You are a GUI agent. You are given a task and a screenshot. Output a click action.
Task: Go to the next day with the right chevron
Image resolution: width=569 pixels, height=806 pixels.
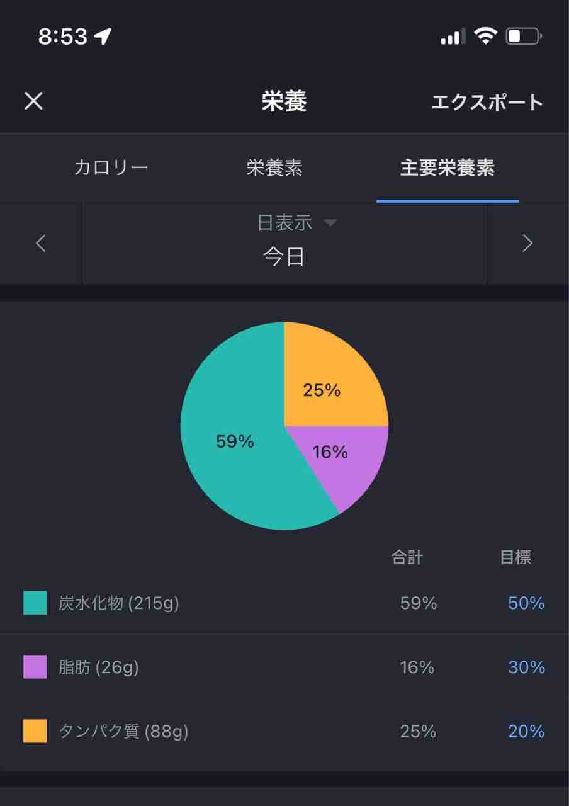point(528,243)
